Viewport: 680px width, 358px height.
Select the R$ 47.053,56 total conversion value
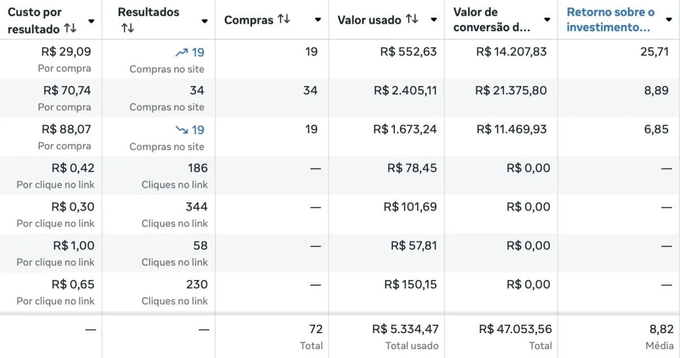515,329
